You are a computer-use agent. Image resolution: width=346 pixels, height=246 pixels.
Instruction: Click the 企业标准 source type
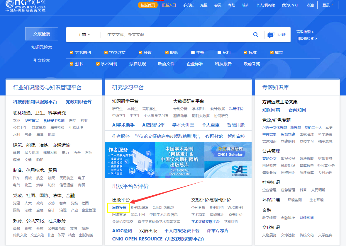[x=195, y=64]
